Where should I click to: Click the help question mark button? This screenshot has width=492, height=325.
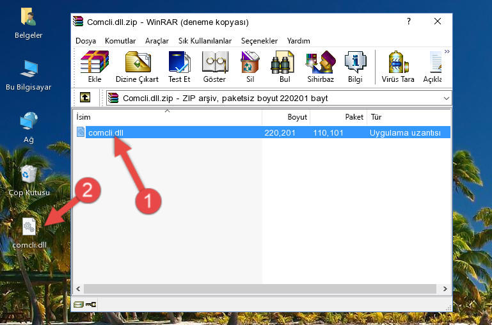coord(409,21)
